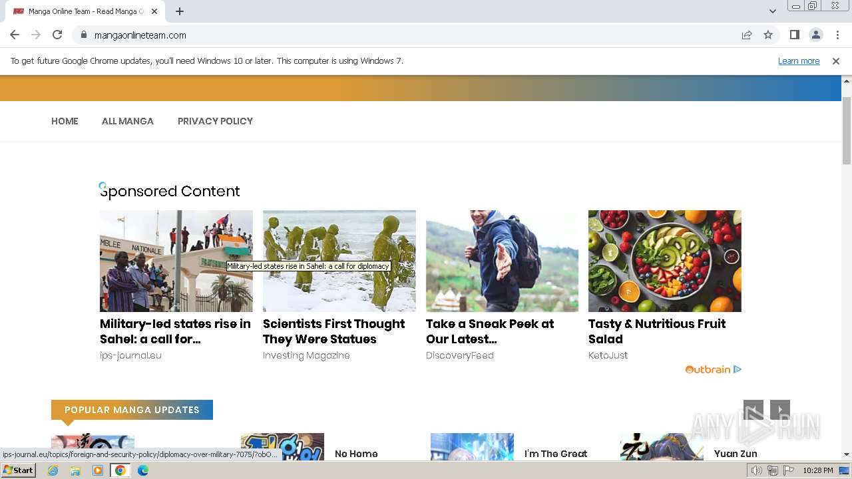Open ALL MANGA menu item

click(128, 121)
